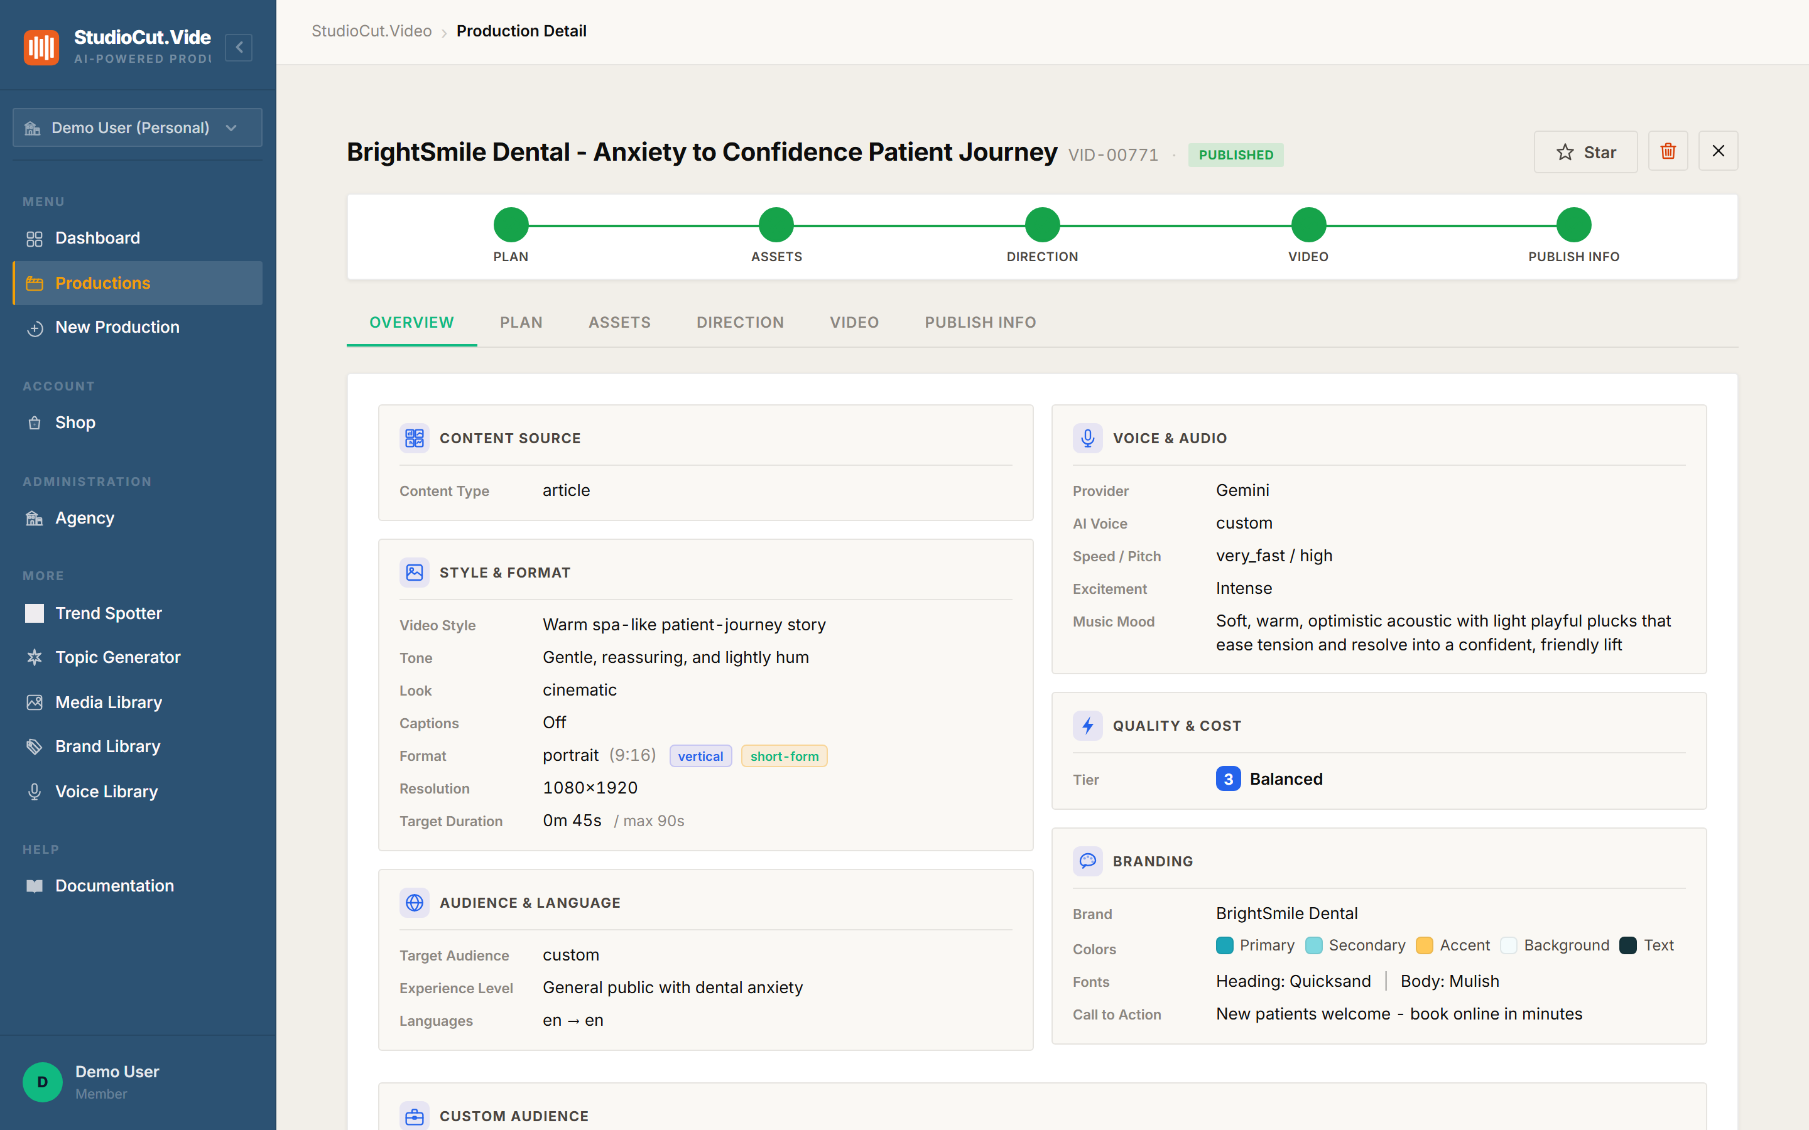Click the Audience & Language globe icon
Image resolution: width=1809 pixels, height=1130 pixels.
pos(414,903)
